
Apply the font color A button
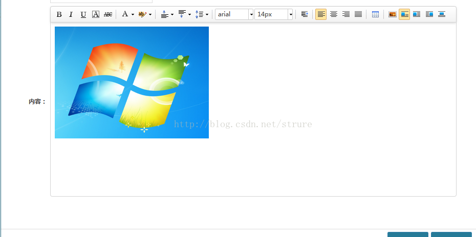tap(125, 14)
